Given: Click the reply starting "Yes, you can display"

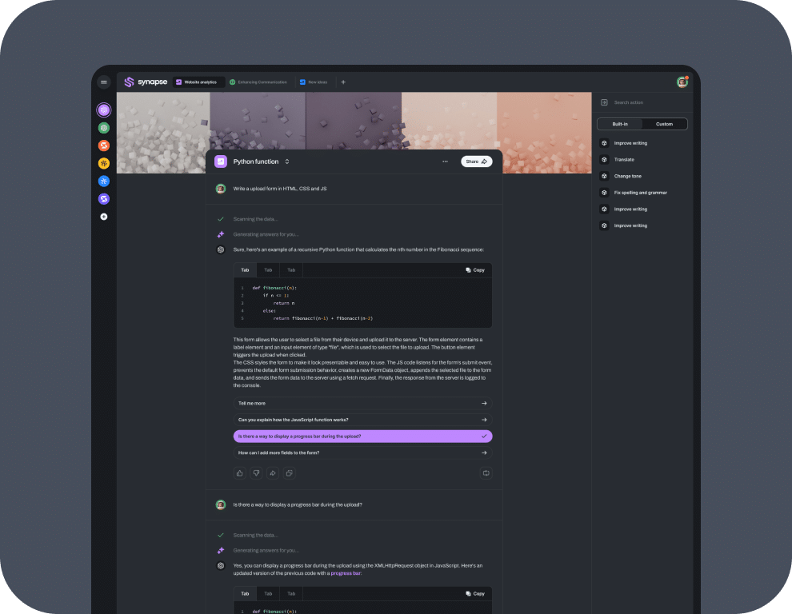Looking at the screenshot, I should (358, 569).
